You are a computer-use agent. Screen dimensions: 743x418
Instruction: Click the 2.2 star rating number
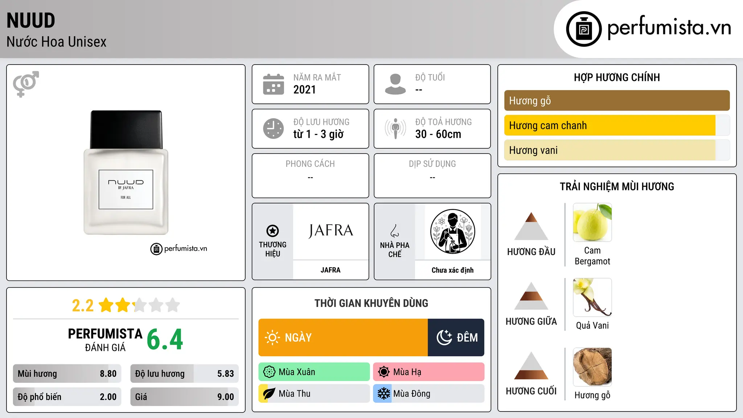(x=83, y=306)
